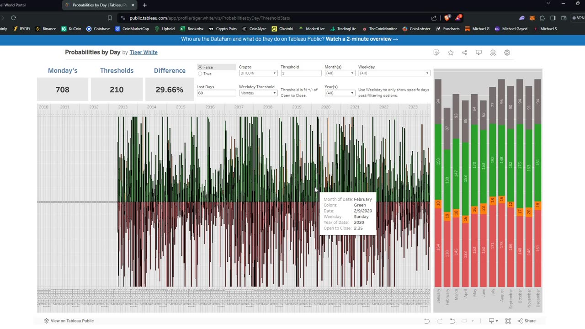
Task: Click the refresh data icon in bottom toolbar
Action: (465, 321)
